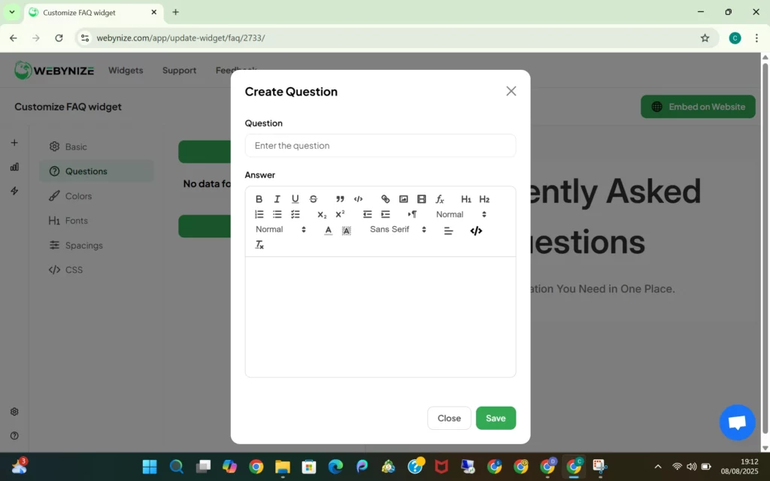The height and width of the screenshot is (481, 770).
Task: Apply Heading 2 style with H2 icon
Action: pyautogui.click(x=484, y=198)
